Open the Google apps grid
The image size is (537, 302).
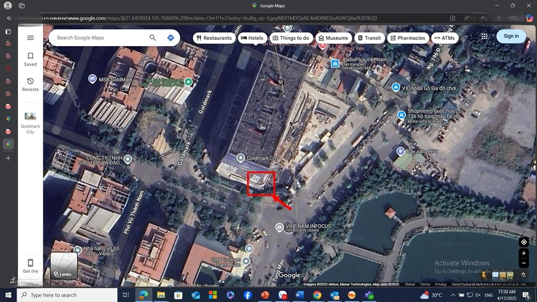tap(484, 36)
